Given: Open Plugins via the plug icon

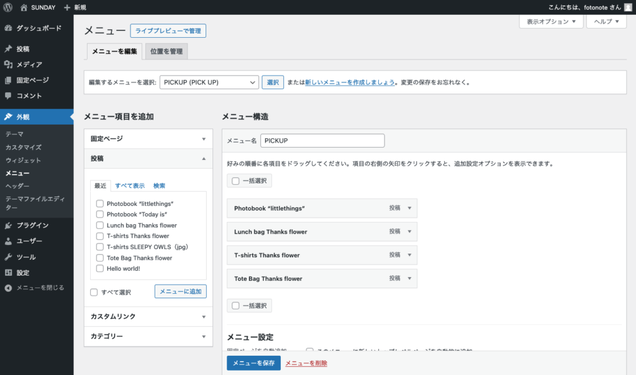Looking at the screenshot, I should pos(8,225).
